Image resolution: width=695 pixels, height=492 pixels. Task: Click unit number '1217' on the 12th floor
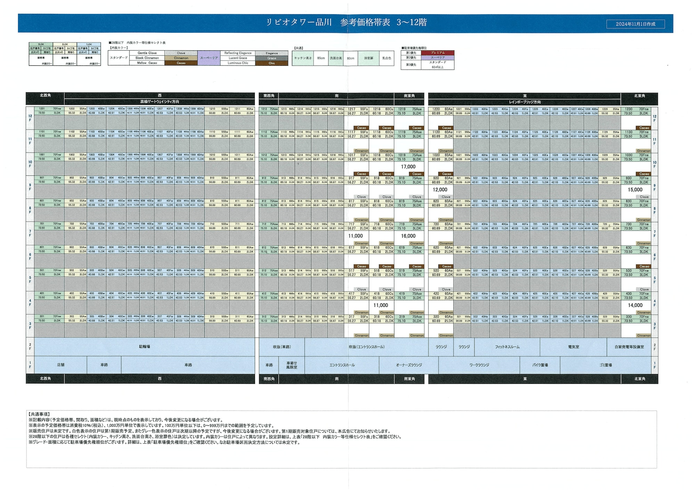coord(352,109)
